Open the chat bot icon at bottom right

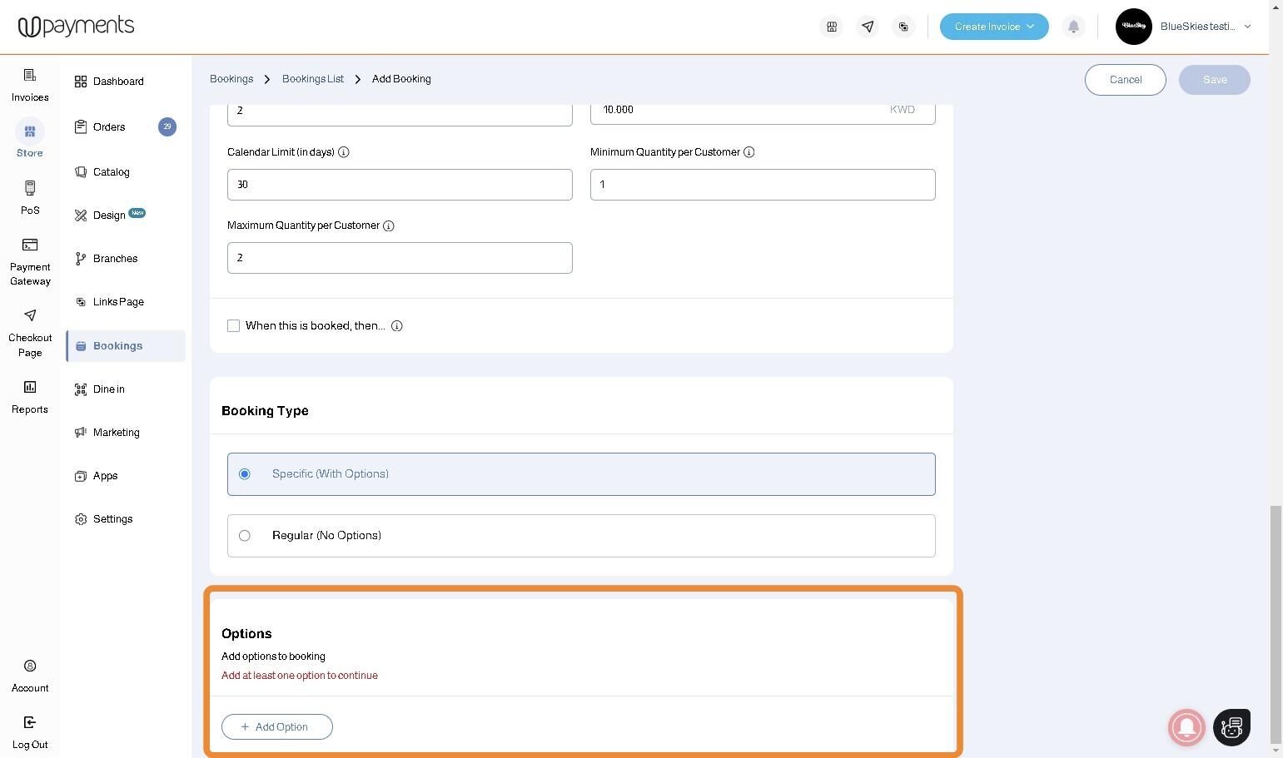click(1231, 727)
